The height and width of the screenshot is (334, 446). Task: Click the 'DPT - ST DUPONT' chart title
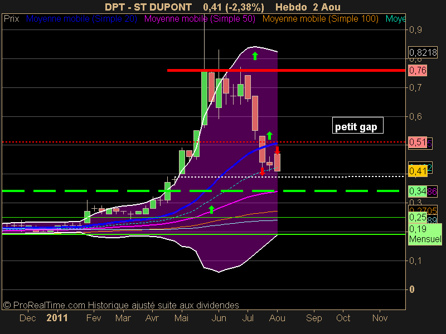pos(148,7)
